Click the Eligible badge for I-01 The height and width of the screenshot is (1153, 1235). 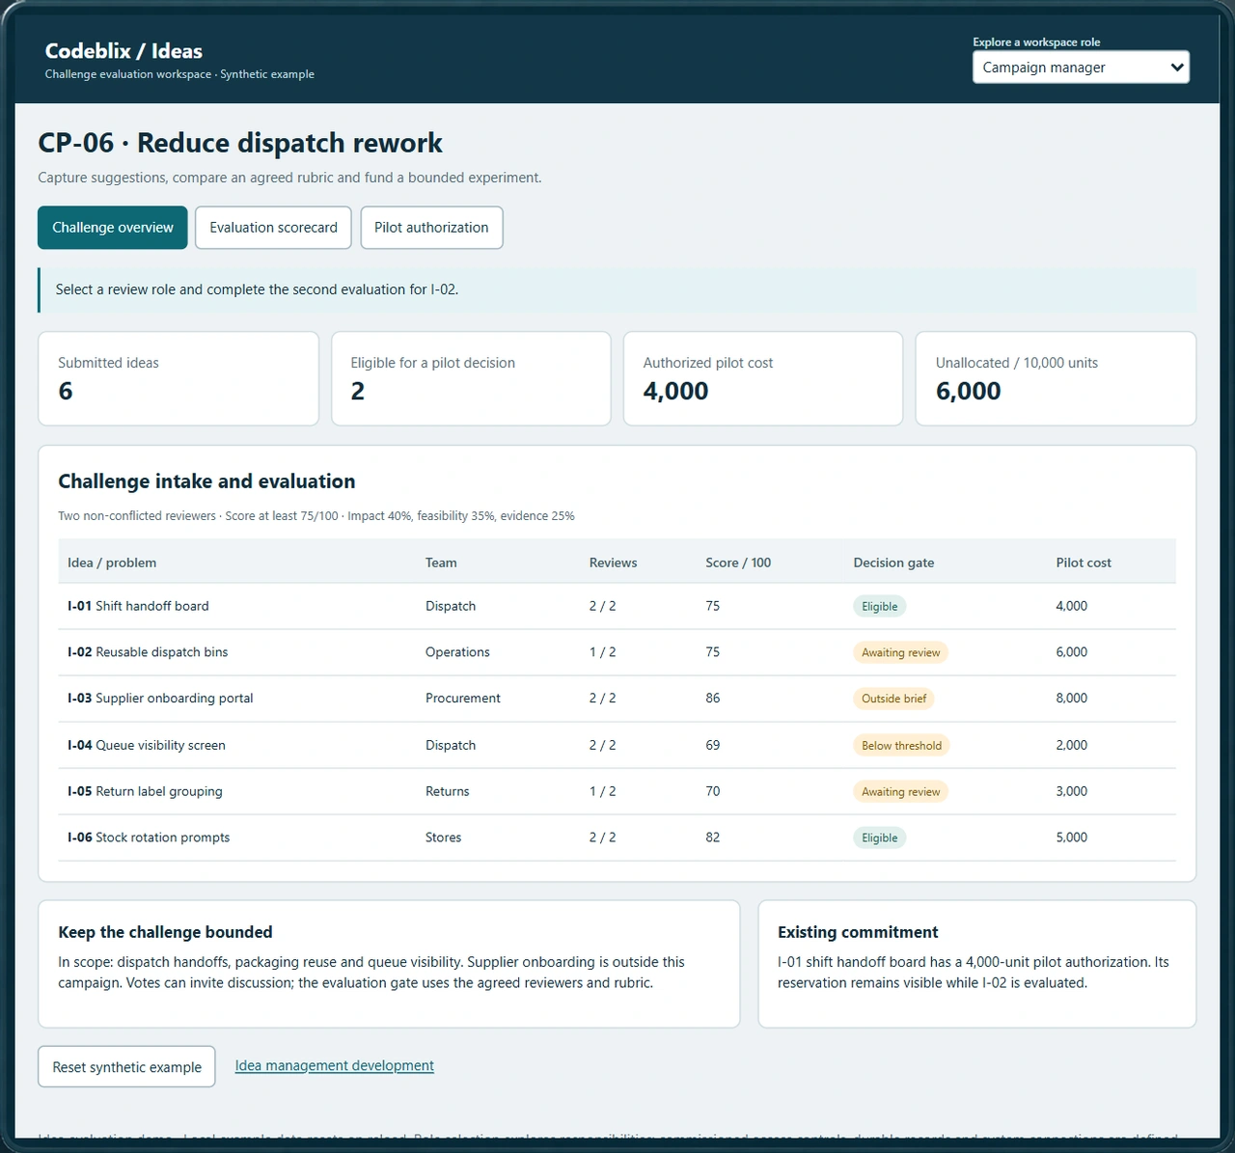coord(879,606)
